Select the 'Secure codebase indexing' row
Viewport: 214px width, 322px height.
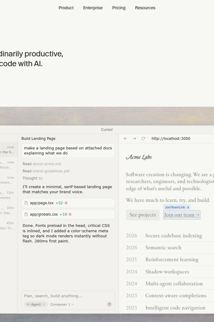click(170, 236)
